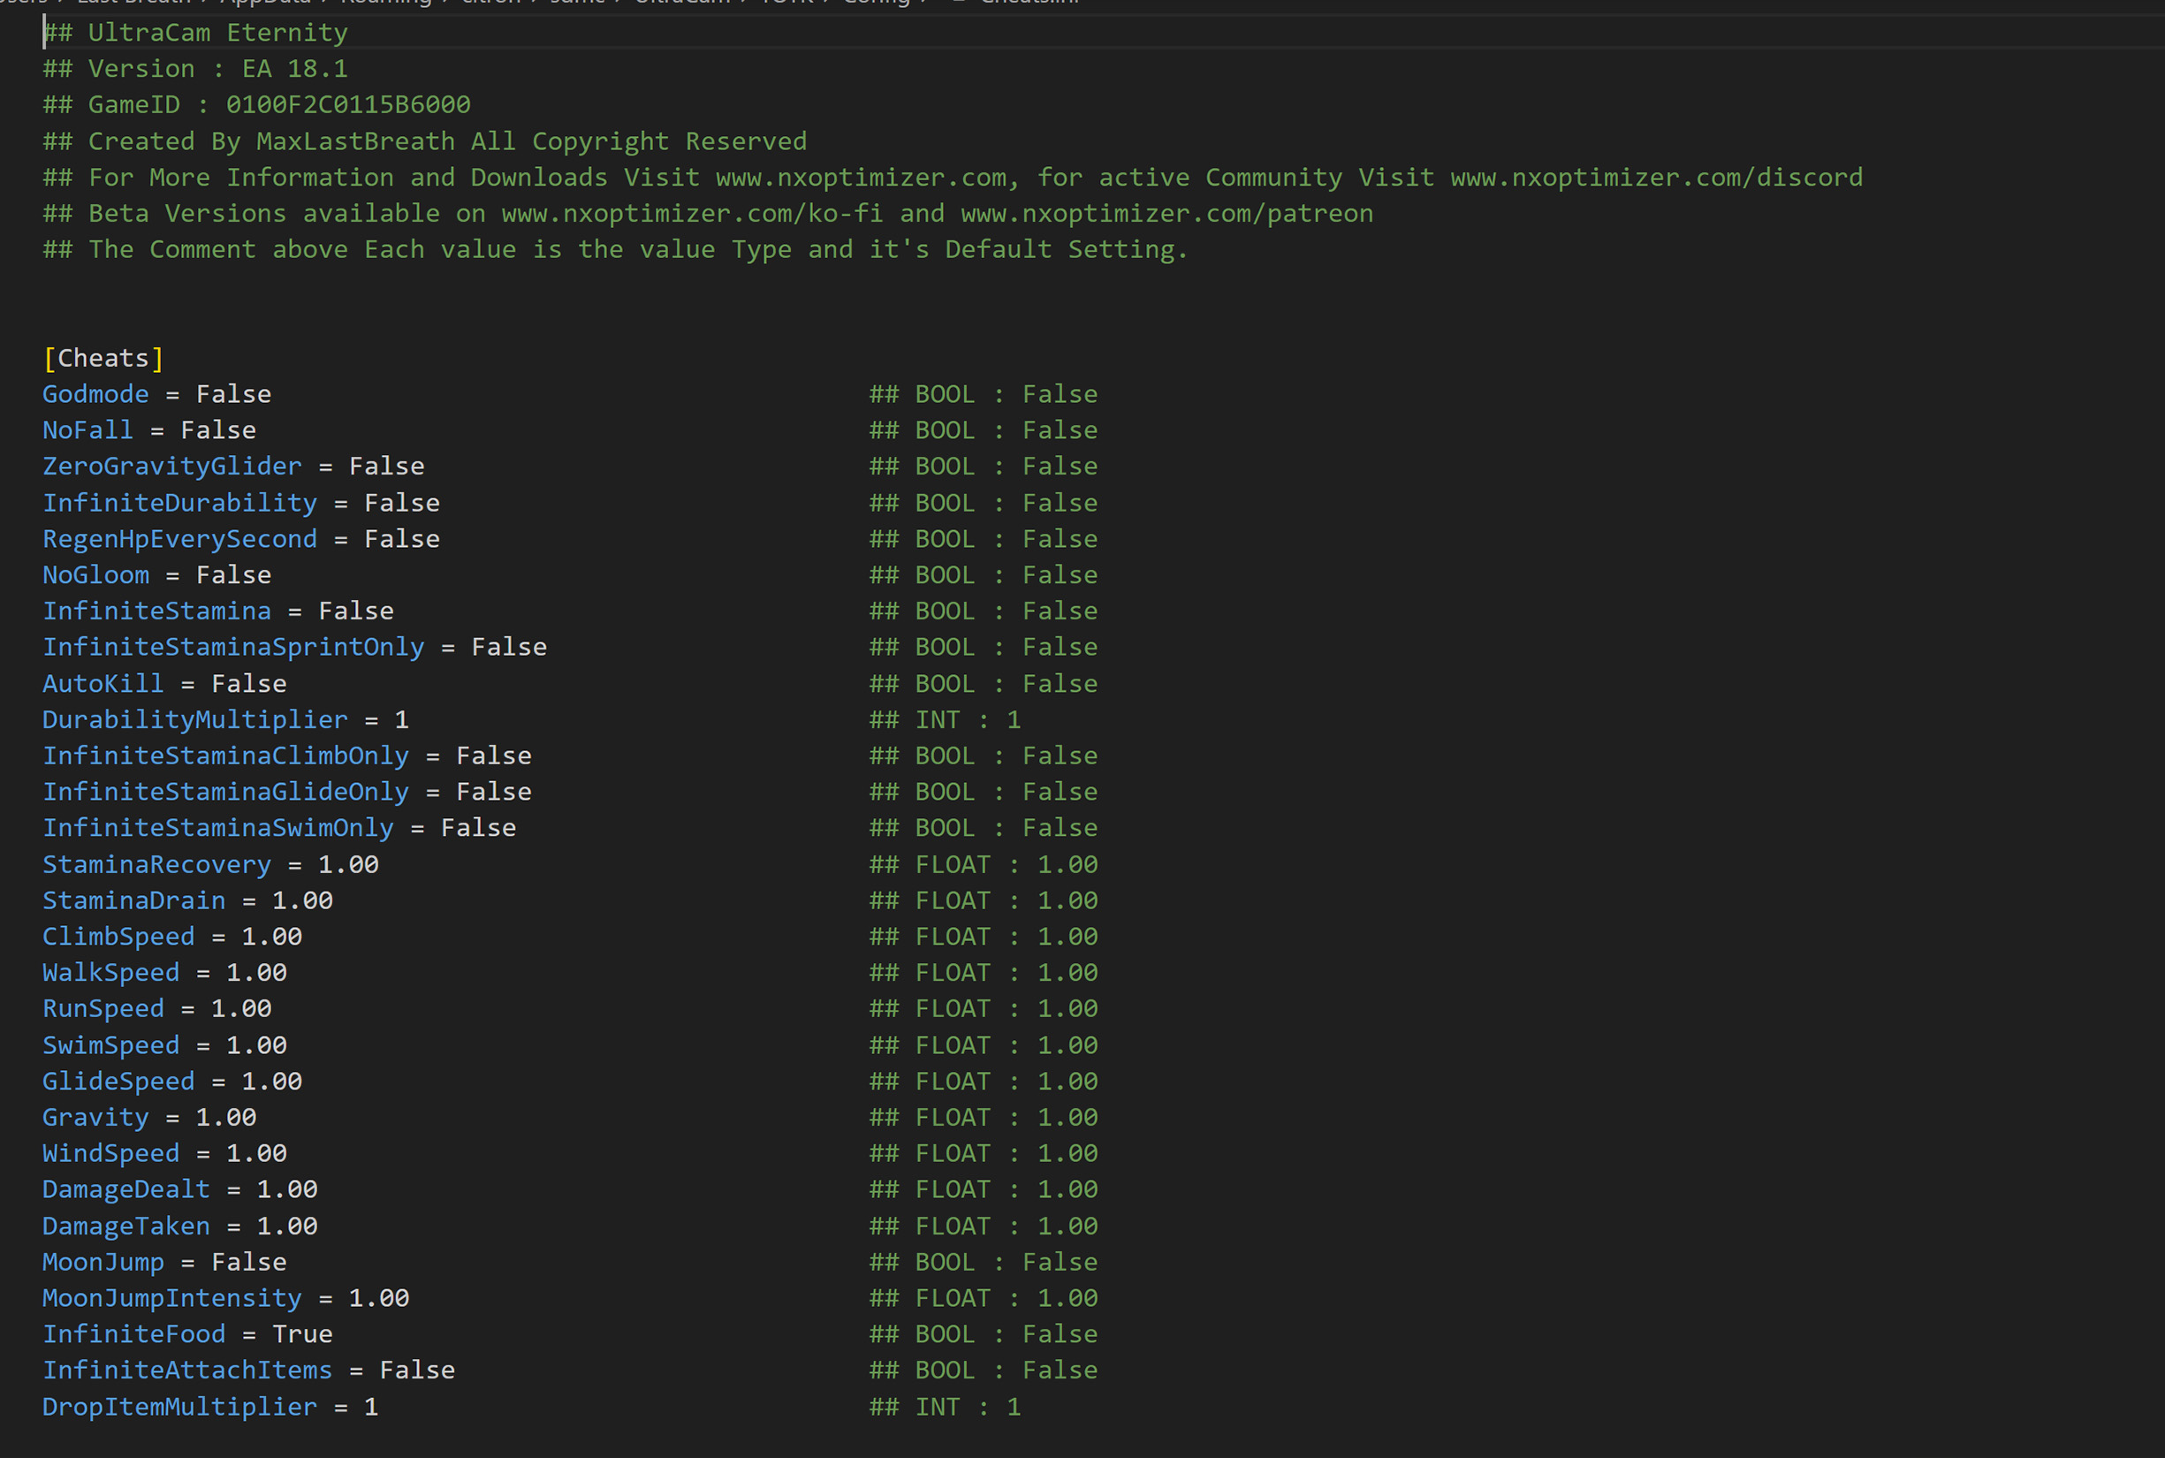
Task: Click the '## UltraCam Eternity' comment line
Action: (x=195, y=33)
